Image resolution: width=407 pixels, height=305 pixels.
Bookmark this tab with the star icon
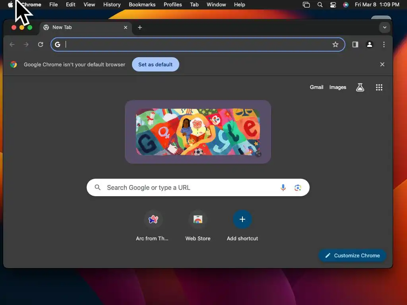pos(335,44)
